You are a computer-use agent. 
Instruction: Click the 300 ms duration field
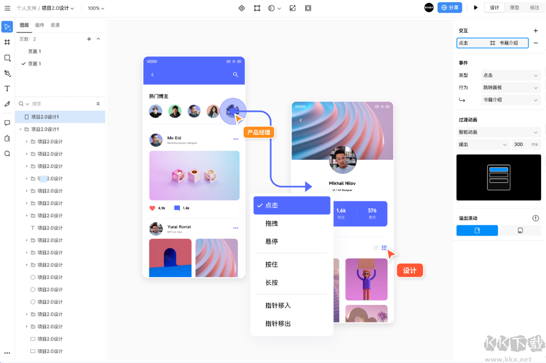[526, 144]
